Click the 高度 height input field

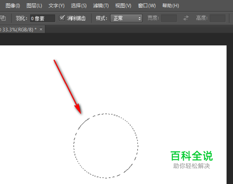[x=218, y=18]
